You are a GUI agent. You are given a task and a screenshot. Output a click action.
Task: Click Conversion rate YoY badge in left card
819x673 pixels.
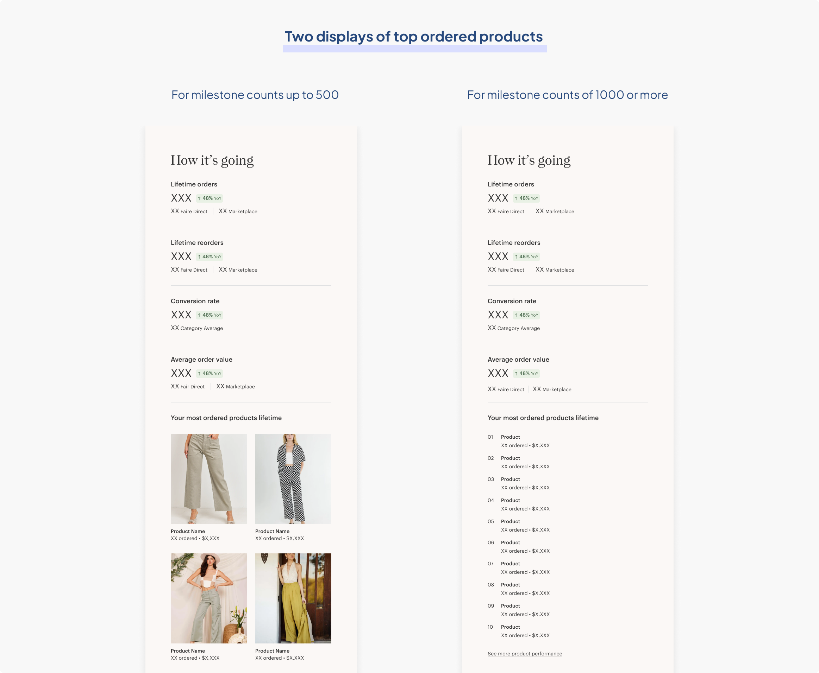pos(209,315)
